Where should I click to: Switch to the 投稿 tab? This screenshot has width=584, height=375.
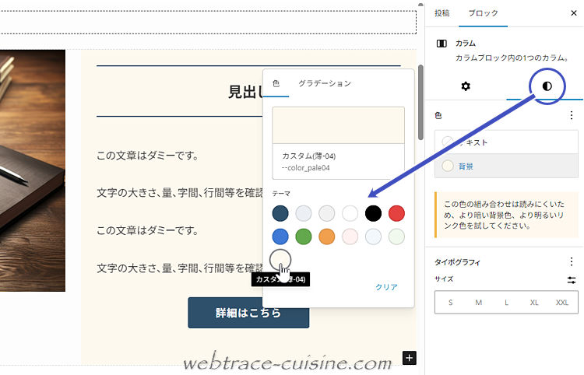(442, 13)
